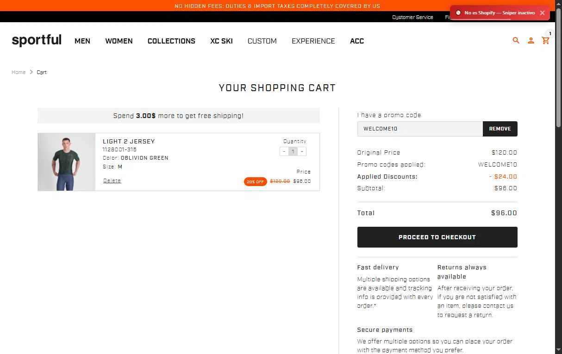Viewport: 562px width, 354px height.
Task: Click the Returns always available heading
Action: pos(462,272)
